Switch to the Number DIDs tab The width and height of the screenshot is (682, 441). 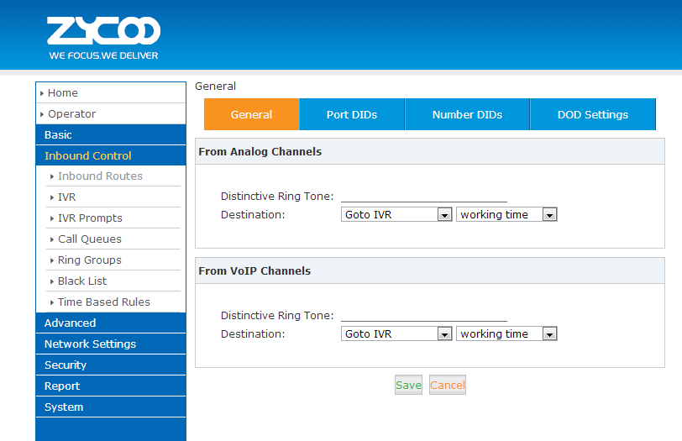click(467, 115)
